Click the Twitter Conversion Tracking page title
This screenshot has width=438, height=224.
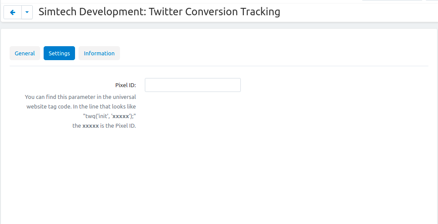pos(215,12)
